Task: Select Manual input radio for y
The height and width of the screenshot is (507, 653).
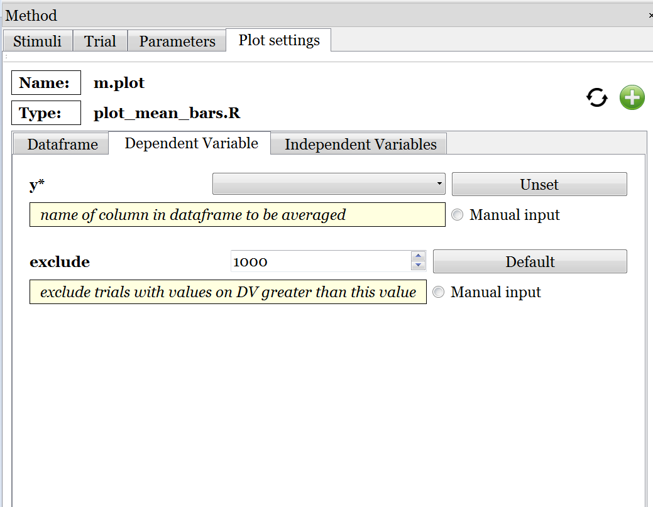Action: tap(458, 215)
